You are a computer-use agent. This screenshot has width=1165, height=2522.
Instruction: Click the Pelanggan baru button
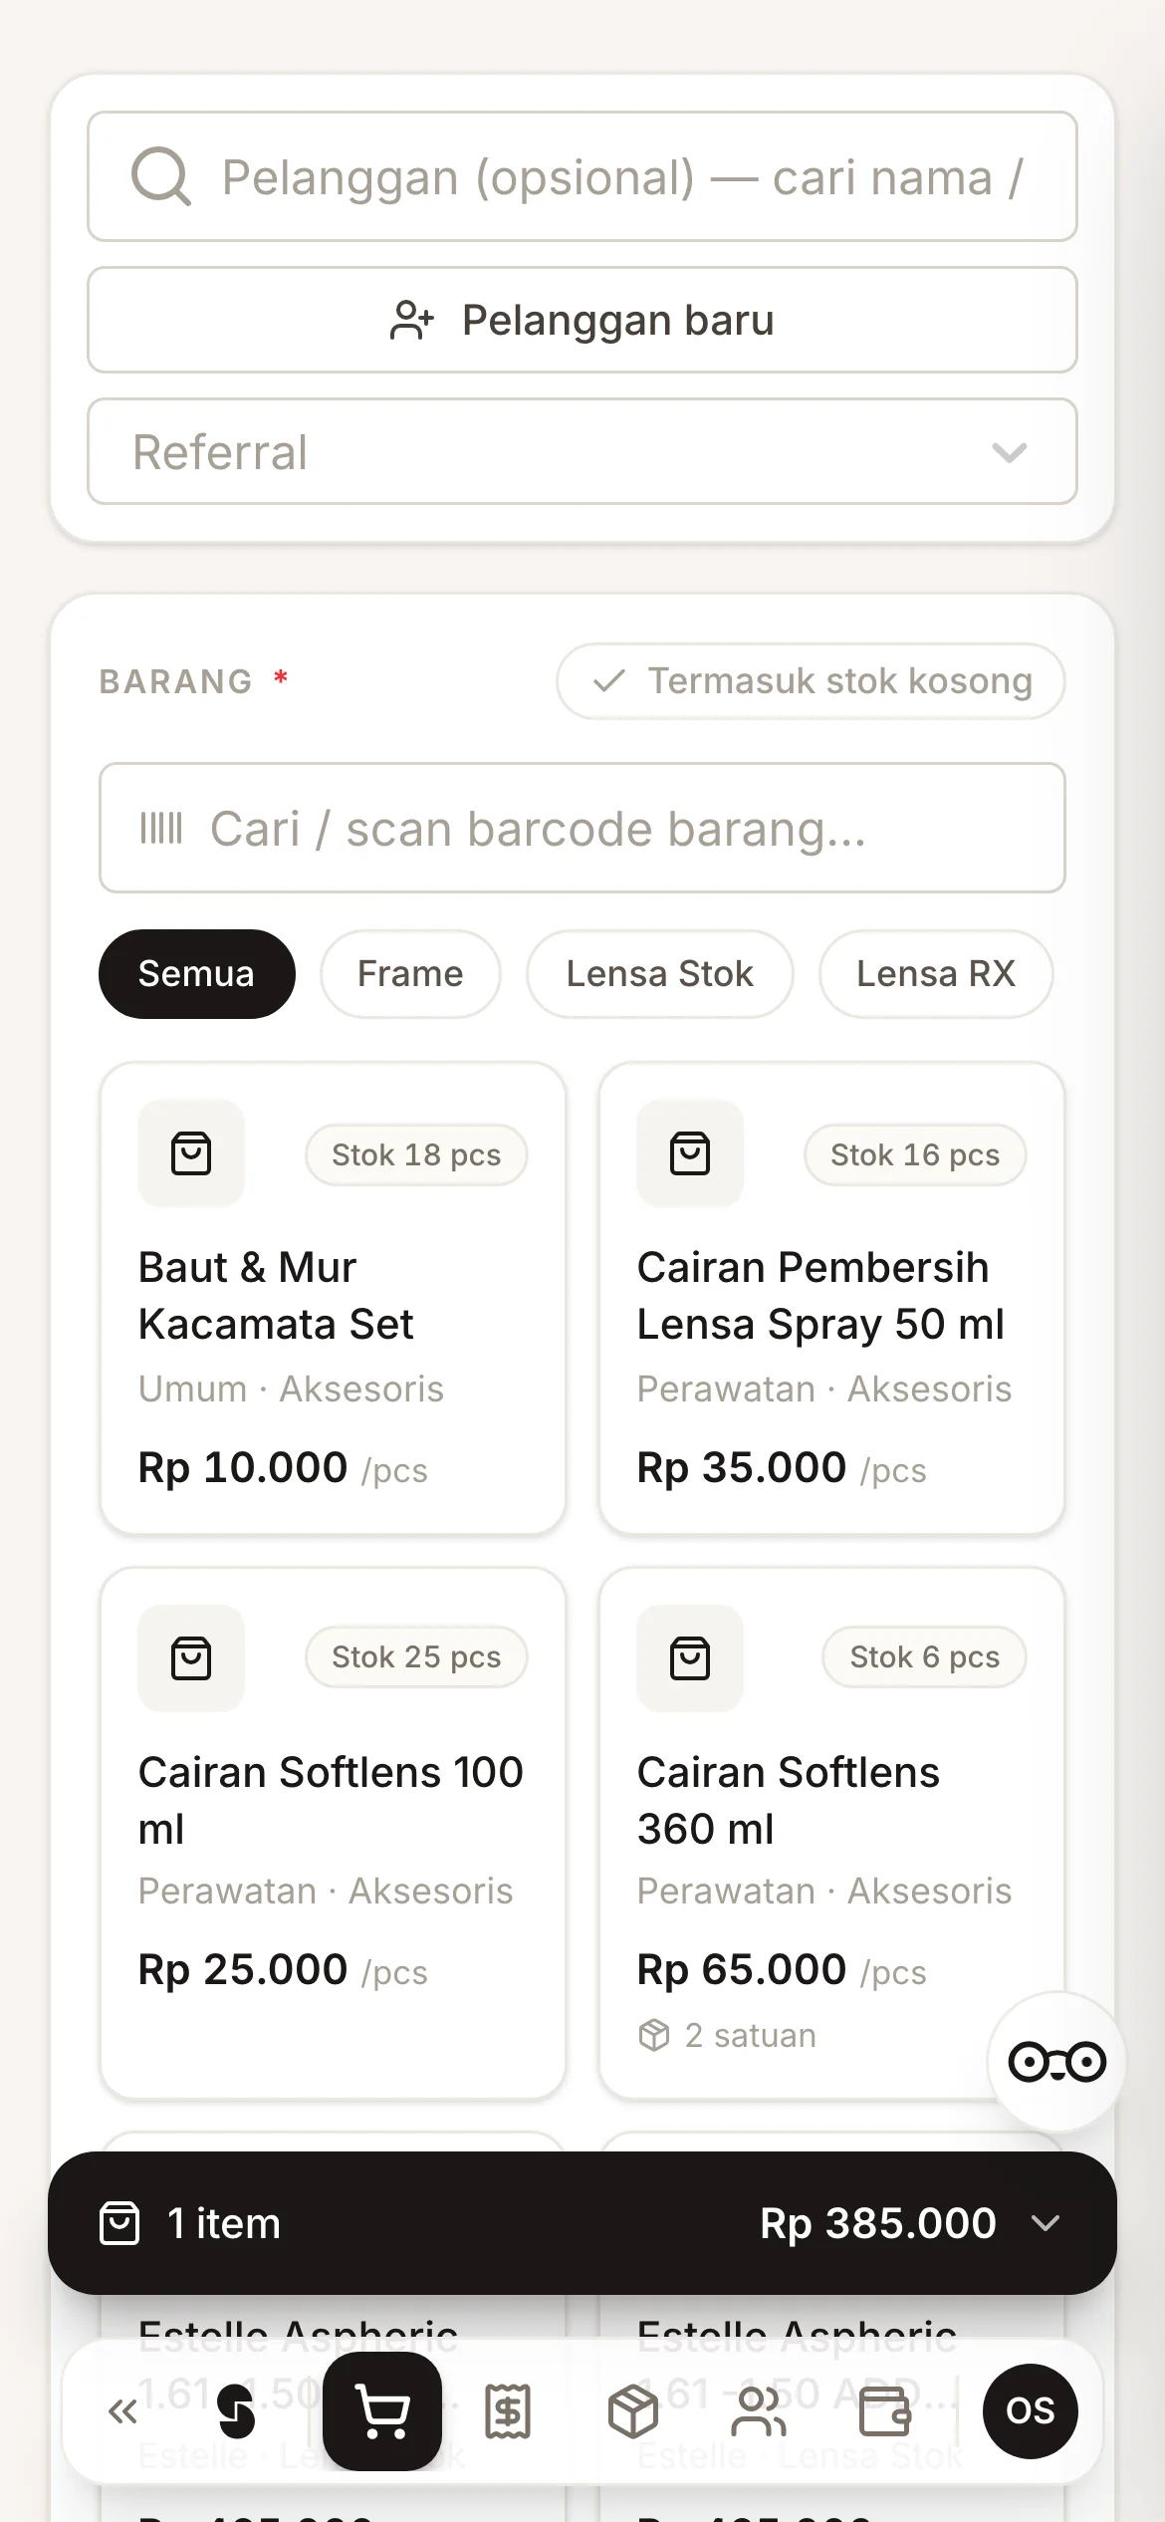pyautogui.click(x=582, y=320)
